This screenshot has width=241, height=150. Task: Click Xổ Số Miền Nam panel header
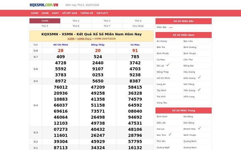(x=183, y=35)
